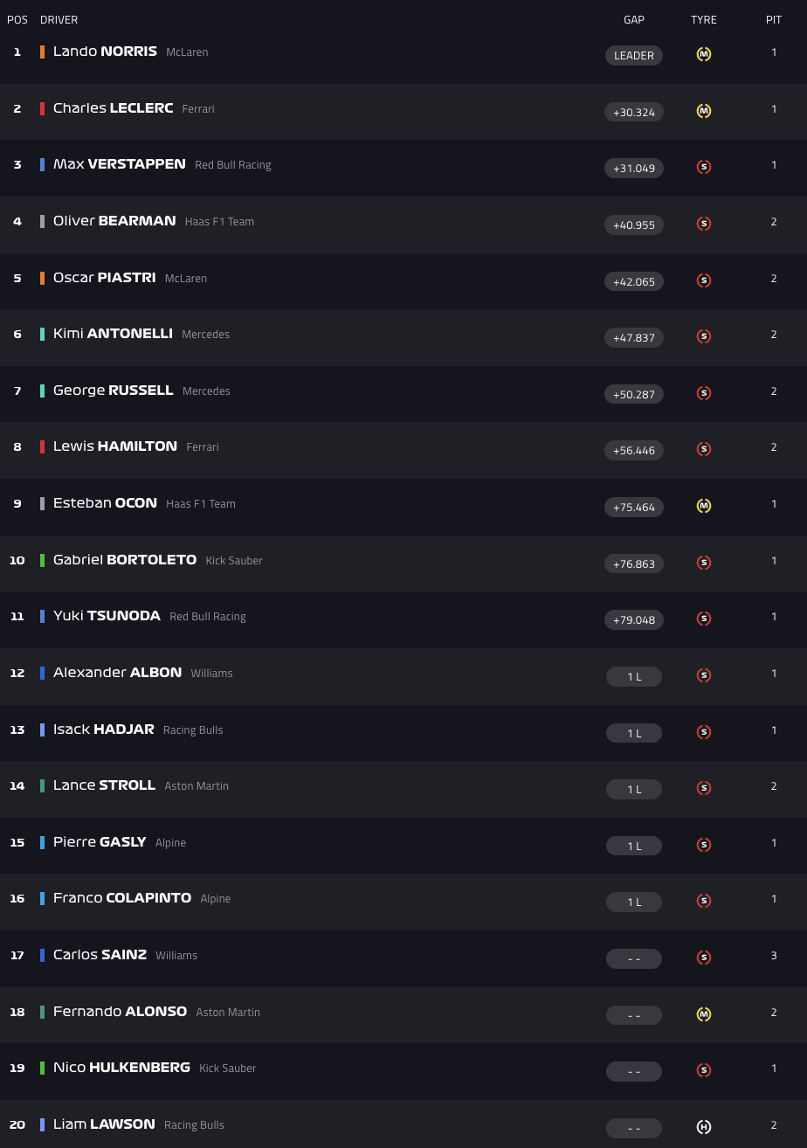
Task: Click Lando Norris's medium tyre icon
Action: [x=704, y=54]
